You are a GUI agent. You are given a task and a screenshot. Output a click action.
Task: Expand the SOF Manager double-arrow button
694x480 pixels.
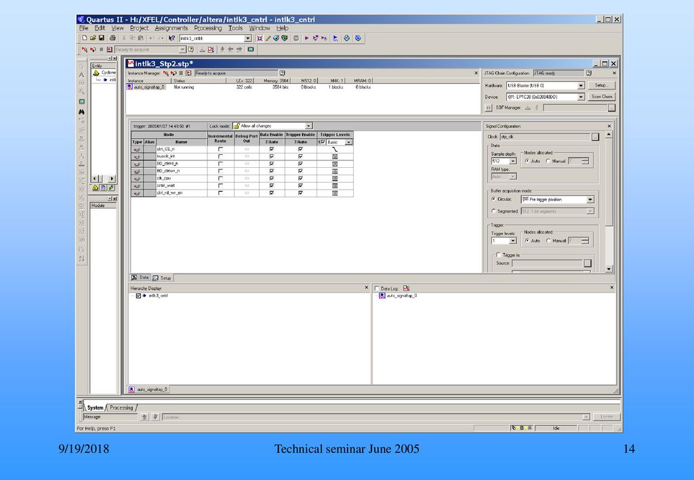pos(488,108)
